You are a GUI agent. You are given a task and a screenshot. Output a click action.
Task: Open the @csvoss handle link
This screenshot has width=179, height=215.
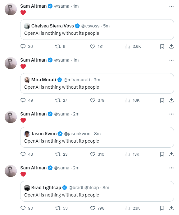coord(90,26)
